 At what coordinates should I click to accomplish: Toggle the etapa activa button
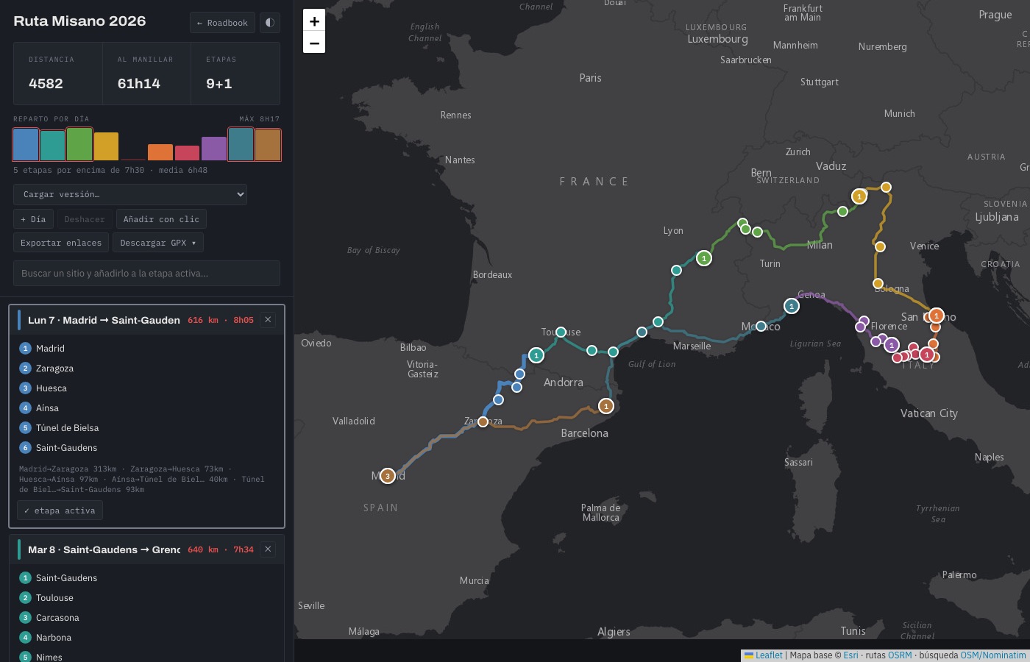[60, 510]
